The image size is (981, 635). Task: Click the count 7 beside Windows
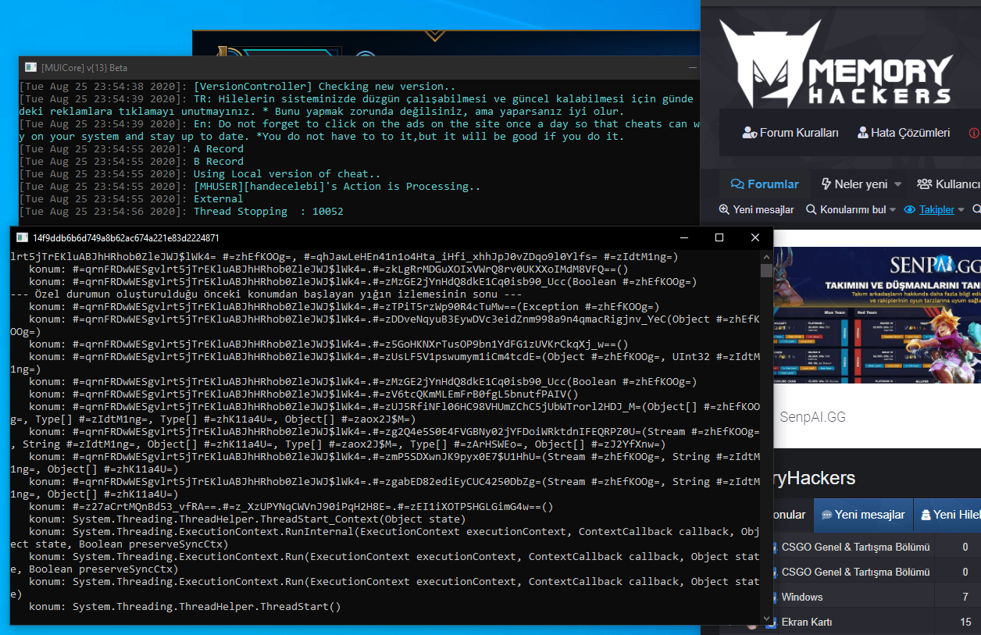pyautogui.click(x=965, y=597)
